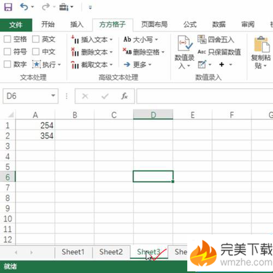This screenshot has width=273, height=273.
Task: Switch to the 开始 tab
Action: [48, 24]
